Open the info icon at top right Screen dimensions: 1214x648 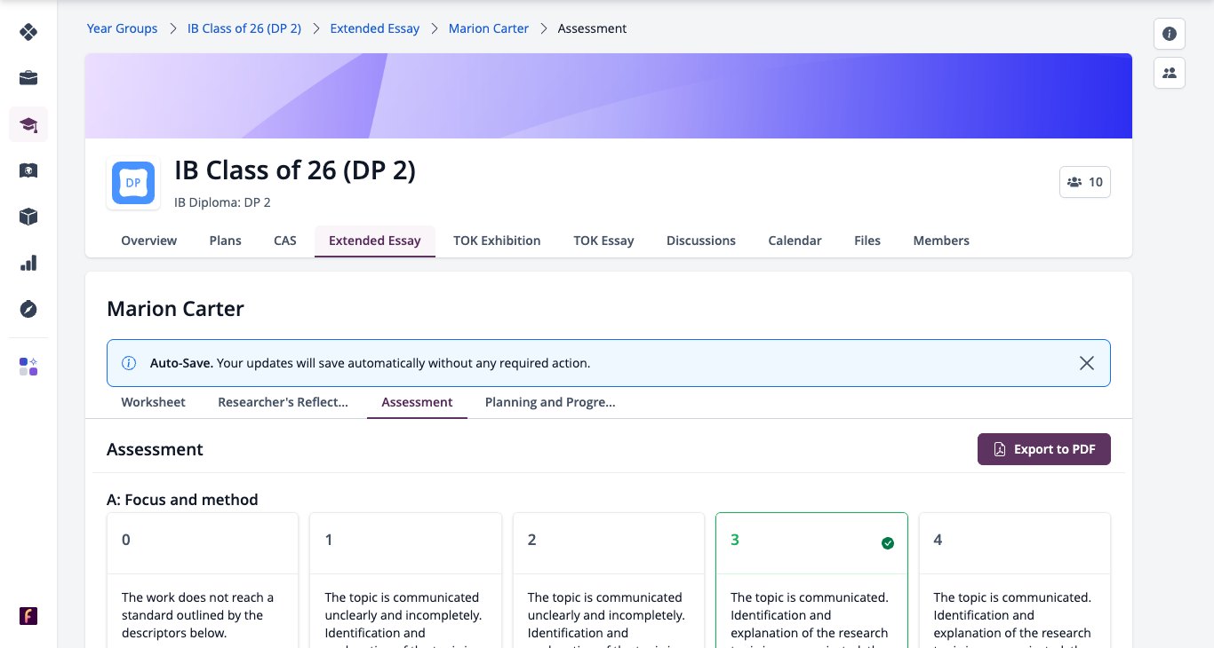tap(1170, 34)
